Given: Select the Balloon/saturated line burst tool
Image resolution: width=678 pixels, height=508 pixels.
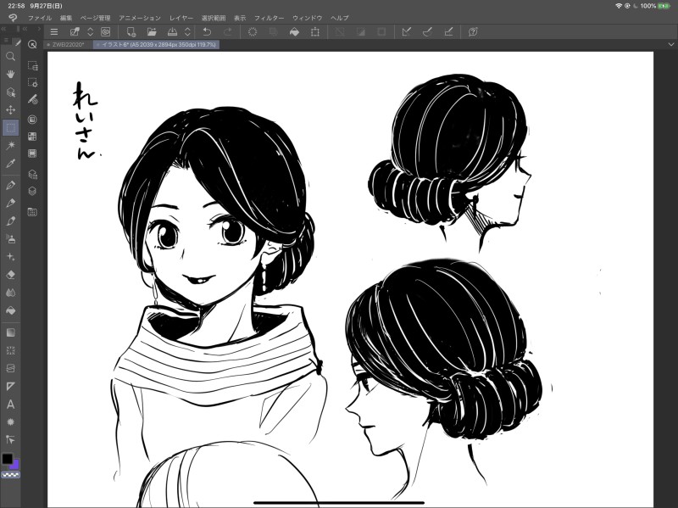Looking at the screenshot, I should coord(10,421).
